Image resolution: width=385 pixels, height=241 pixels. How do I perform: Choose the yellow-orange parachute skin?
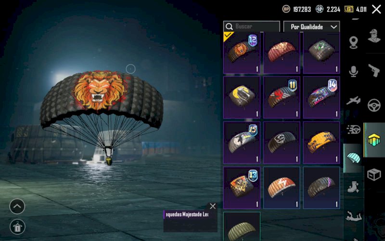pos(321,143)
